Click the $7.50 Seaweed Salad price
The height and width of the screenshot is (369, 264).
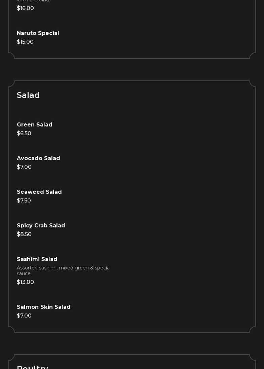[x=24, y=201]
